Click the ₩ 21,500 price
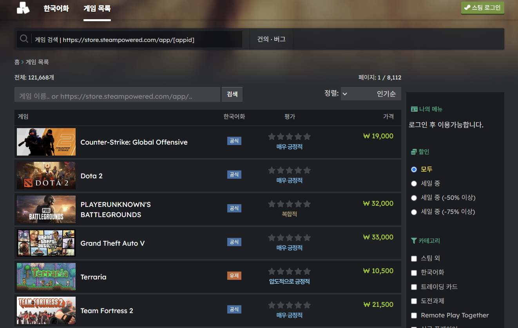The width and height of the screenshot is (518, 328). [x=378, y=304]
